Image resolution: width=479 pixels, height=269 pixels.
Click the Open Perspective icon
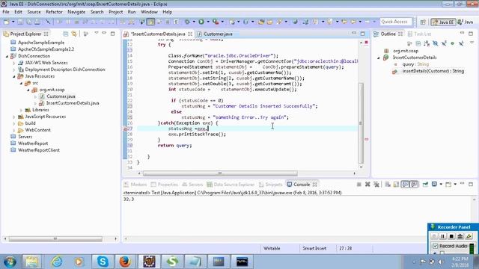(x=423, y=22)
